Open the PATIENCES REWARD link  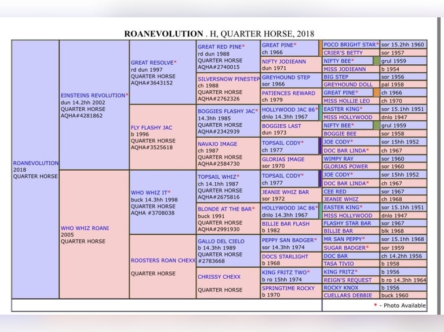[288, 93]
